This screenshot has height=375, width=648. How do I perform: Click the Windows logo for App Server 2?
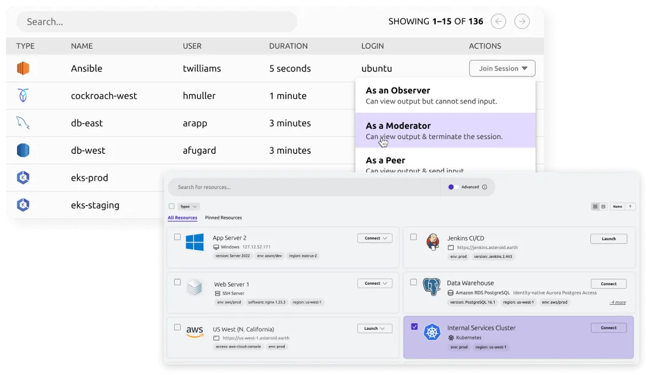[194, 242]
